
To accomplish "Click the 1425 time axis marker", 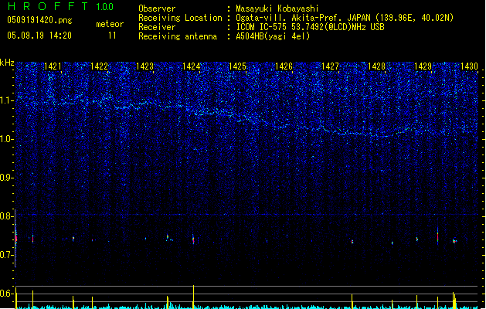I will point(237,66).
